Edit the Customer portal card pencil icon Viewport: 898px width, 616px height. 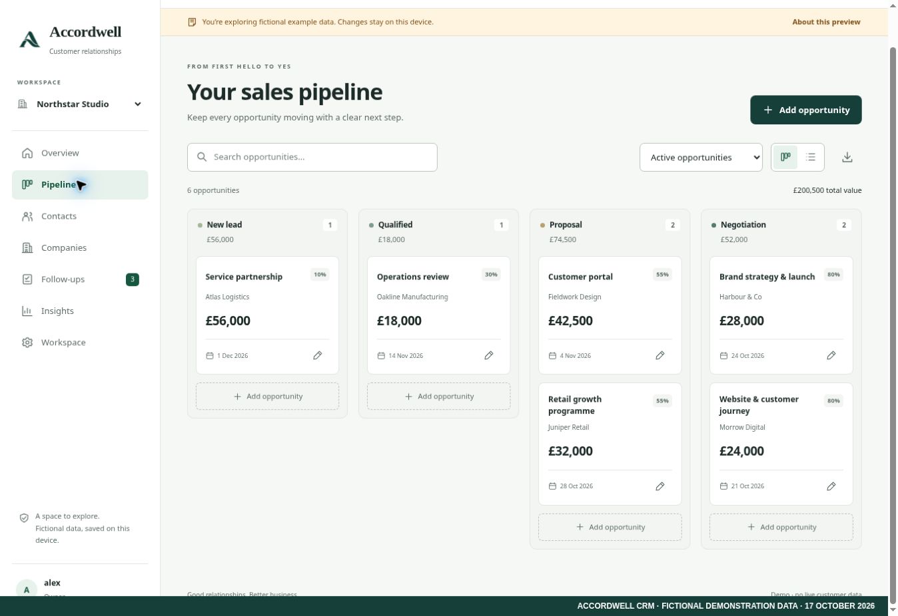[660, 356]
